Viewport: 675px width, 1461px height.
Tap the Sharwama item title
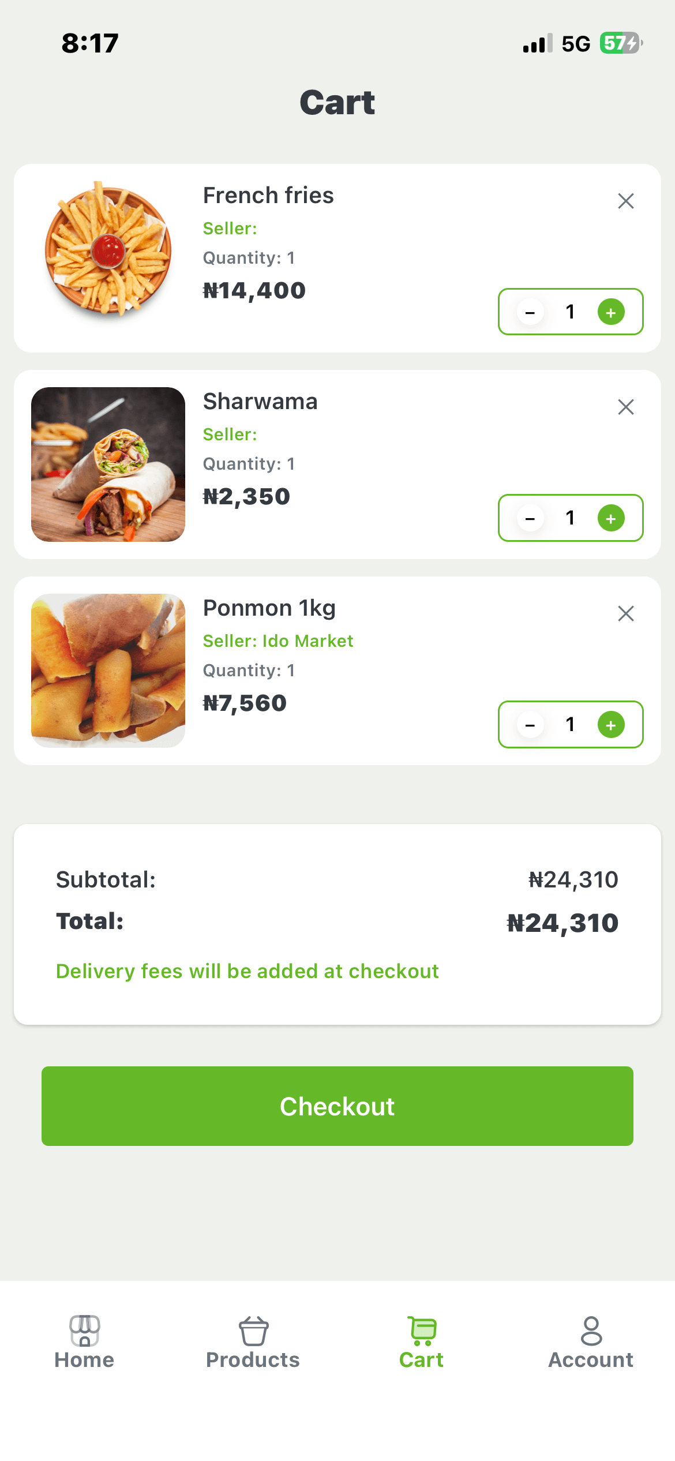tap(260, 402)
